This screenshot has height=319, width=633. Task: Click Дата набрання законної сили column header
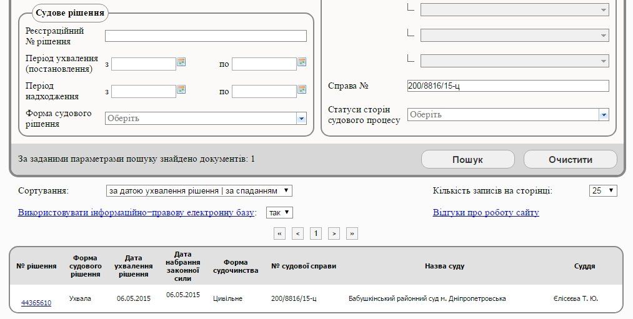[183, 266]
